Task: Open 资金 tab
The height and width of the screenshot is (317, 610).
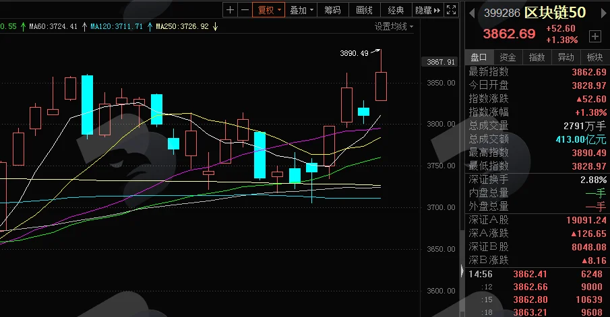Action: coord(508,57)
